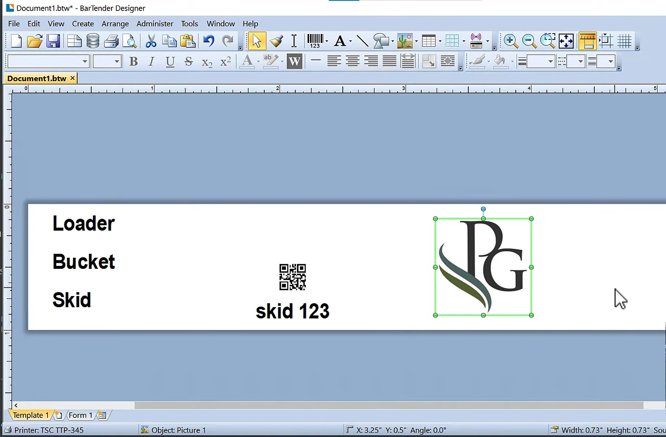The width and height of the screenshot is (666, 437).
Task: Open print preview
Action: (x=129, y=41)
